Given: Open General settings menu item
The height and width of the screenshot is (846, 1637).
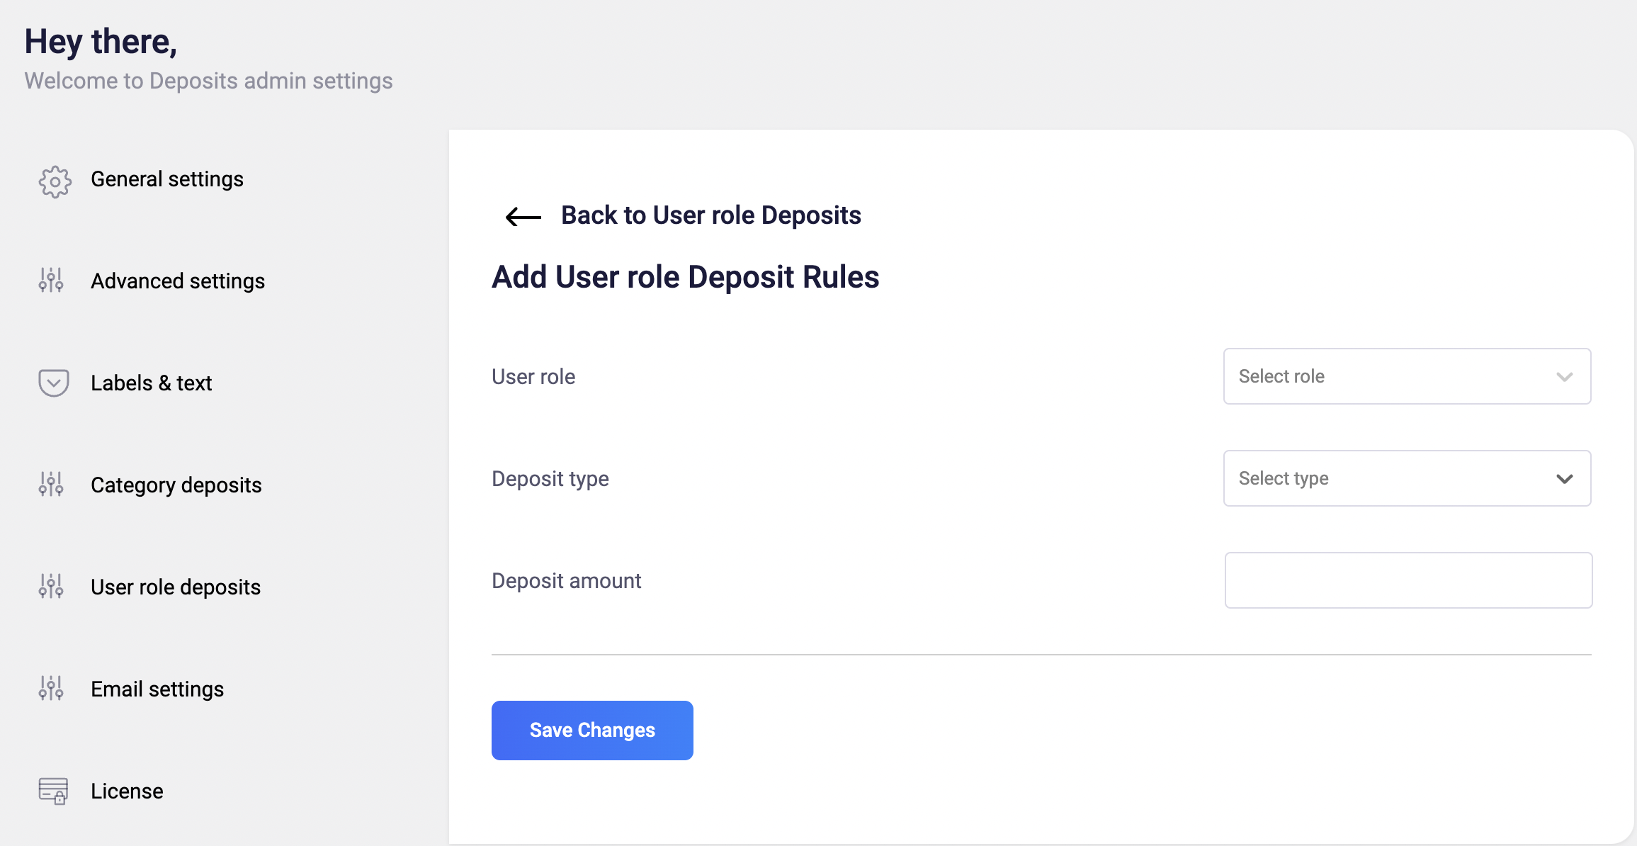Looking at the screenshot, I should [167, 179].
